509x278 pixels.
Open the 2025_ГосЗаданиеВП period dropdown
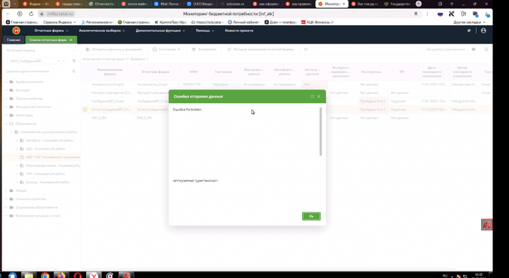point(64,61)
